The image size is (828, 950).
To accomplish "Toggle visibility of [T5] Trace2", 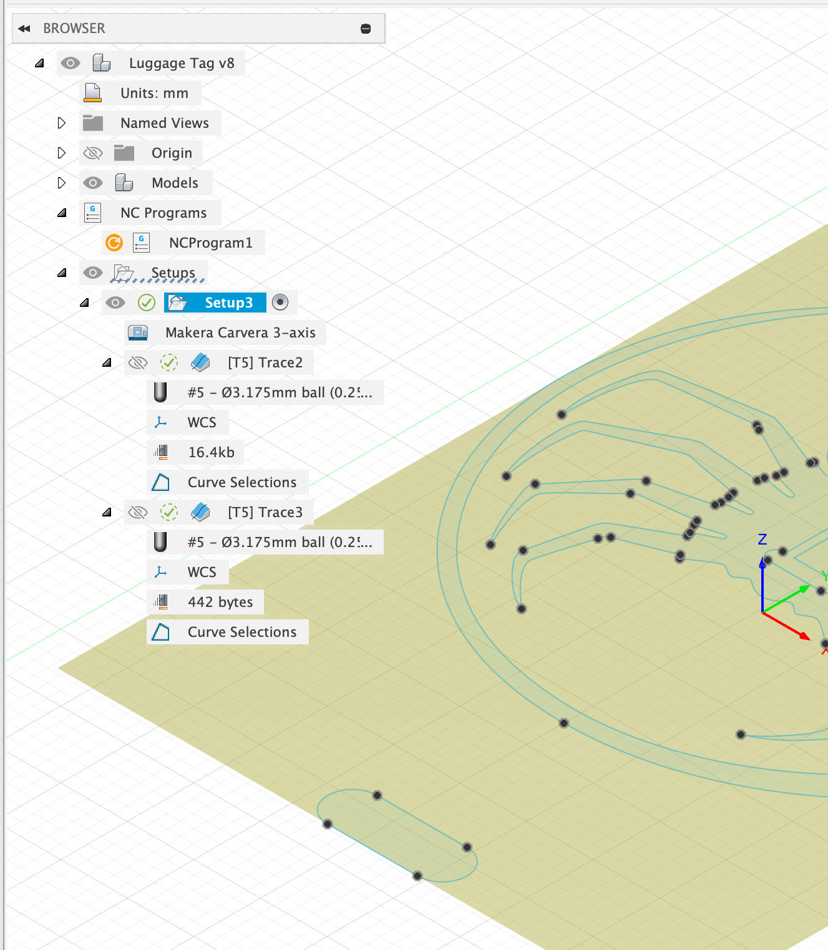I will point(138,362).
